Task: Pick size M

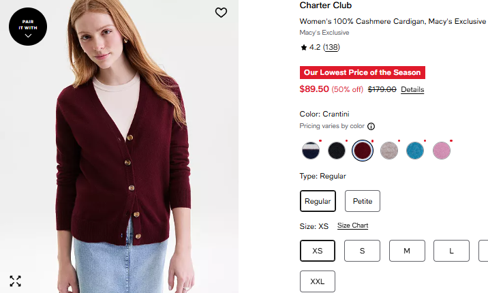Action: 407,251
